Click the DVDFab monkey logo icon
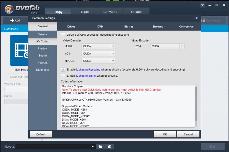 coord(9,9)
